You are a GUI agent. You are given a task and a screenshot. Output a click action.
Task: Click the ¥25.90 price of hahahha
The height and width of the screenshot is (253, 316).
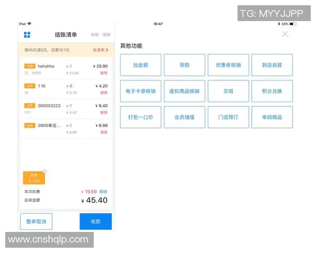(100, 66)
